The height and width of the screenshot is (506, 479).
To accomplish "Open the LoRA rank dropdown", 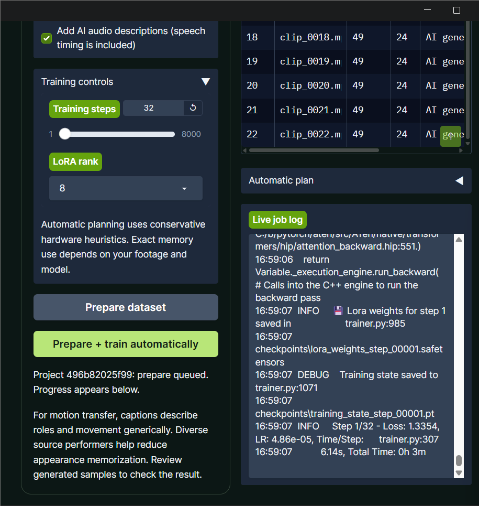I will [126, 188].
